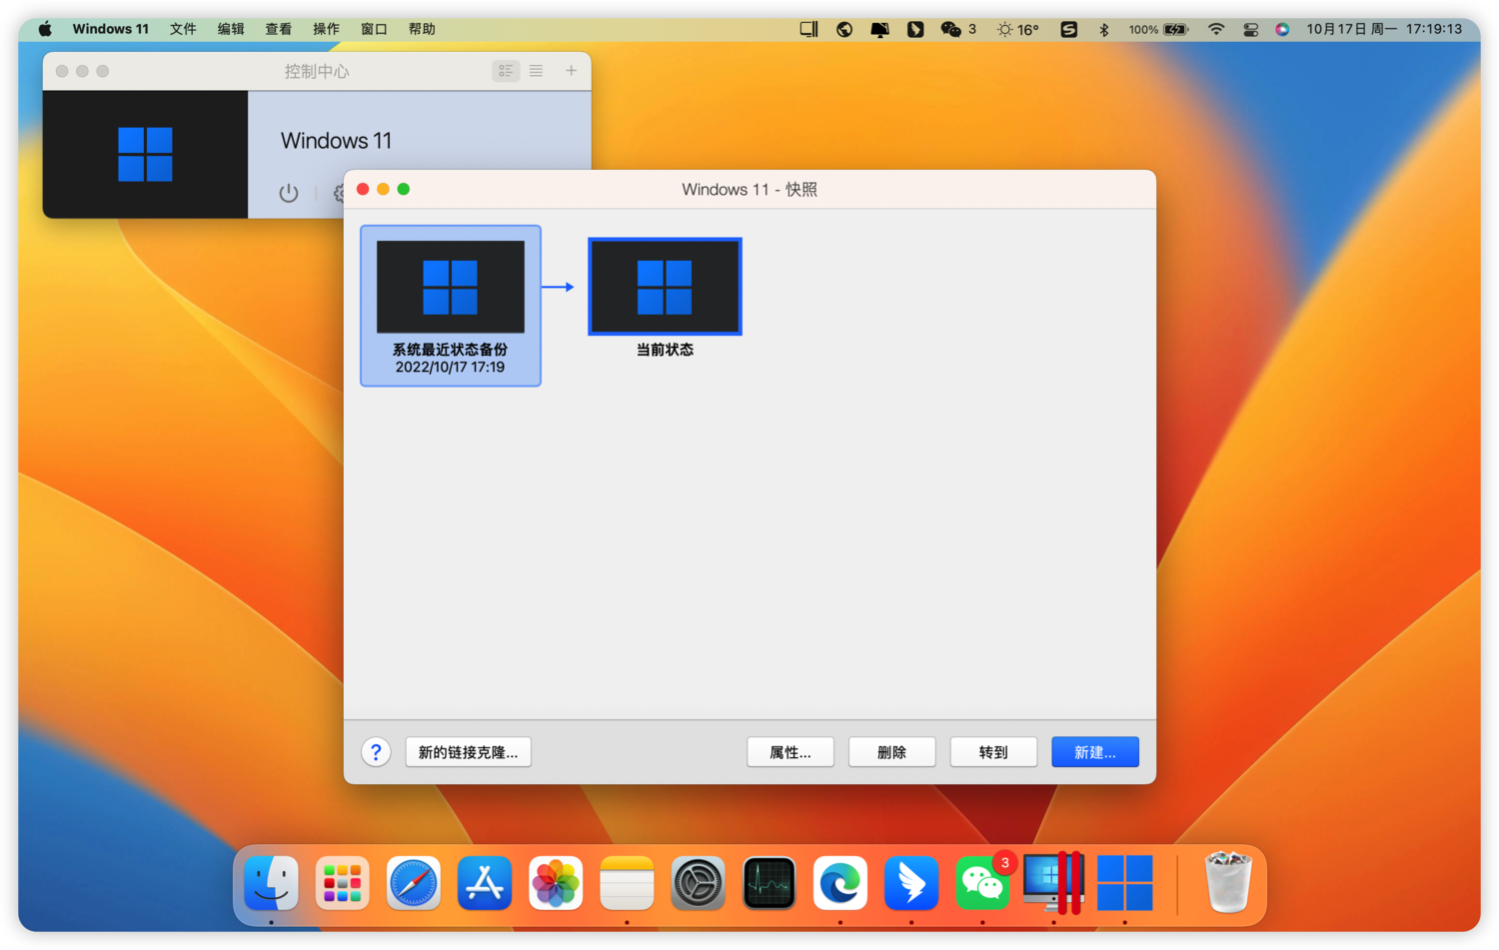Open Notes from the Dock
This screenshot has height=950, width=1499.
coord(627,883)
